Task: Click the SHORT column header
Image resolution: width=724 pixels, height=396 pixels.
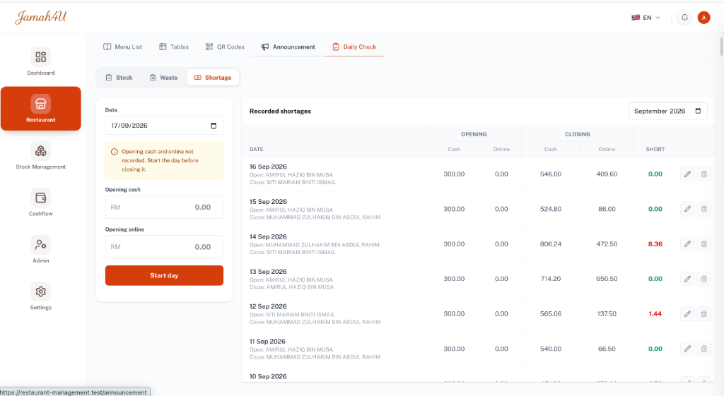Action: point(655,150)
